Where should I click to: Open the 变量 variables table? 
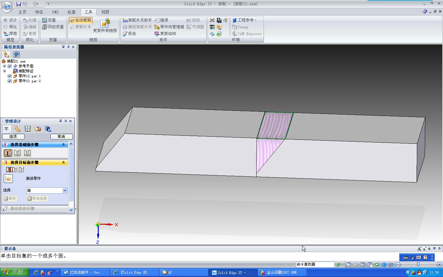pyautogui.click(x=49, y=20)
